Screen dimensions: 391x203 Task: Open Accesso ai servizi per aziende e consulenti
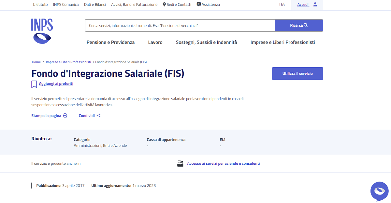[224, 164]
